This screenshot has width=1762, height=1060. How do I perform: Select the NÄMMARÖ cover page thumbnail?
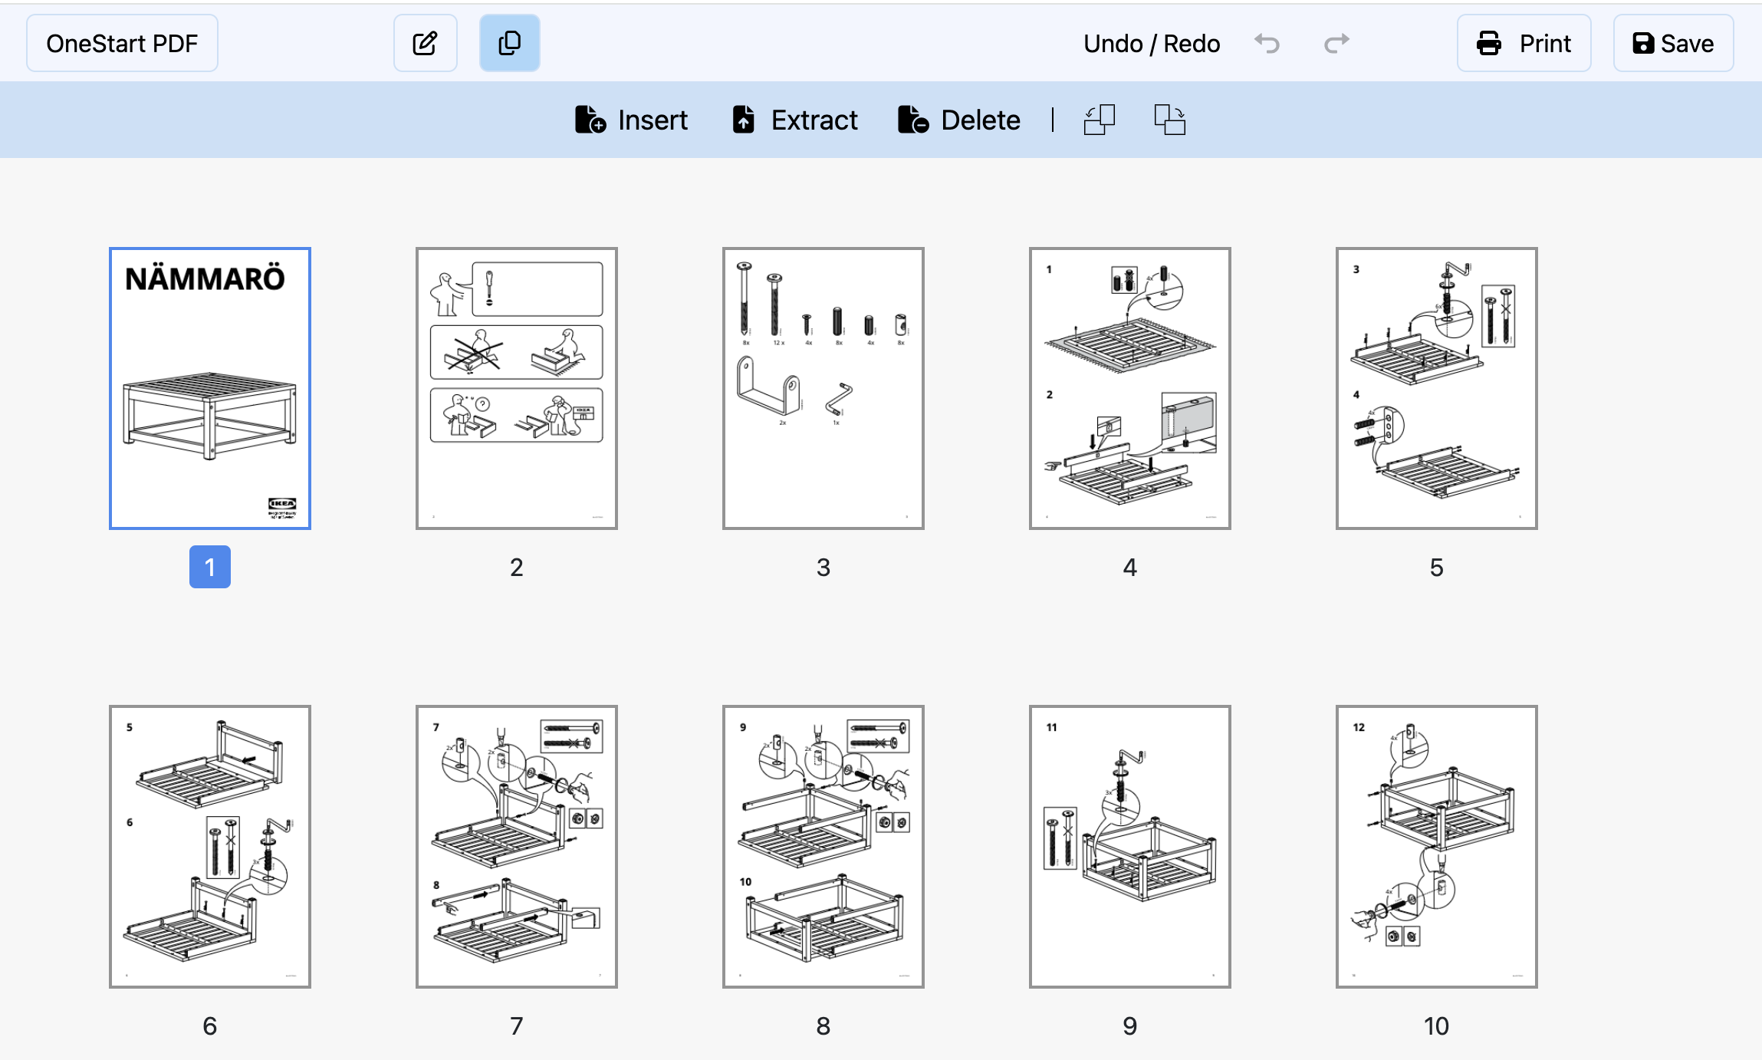(x=210, y=388)
